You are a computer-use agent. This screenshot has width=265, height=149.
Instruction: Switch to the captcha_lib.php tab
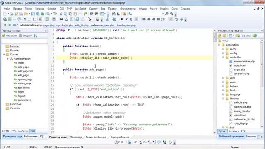pos(65,26)
